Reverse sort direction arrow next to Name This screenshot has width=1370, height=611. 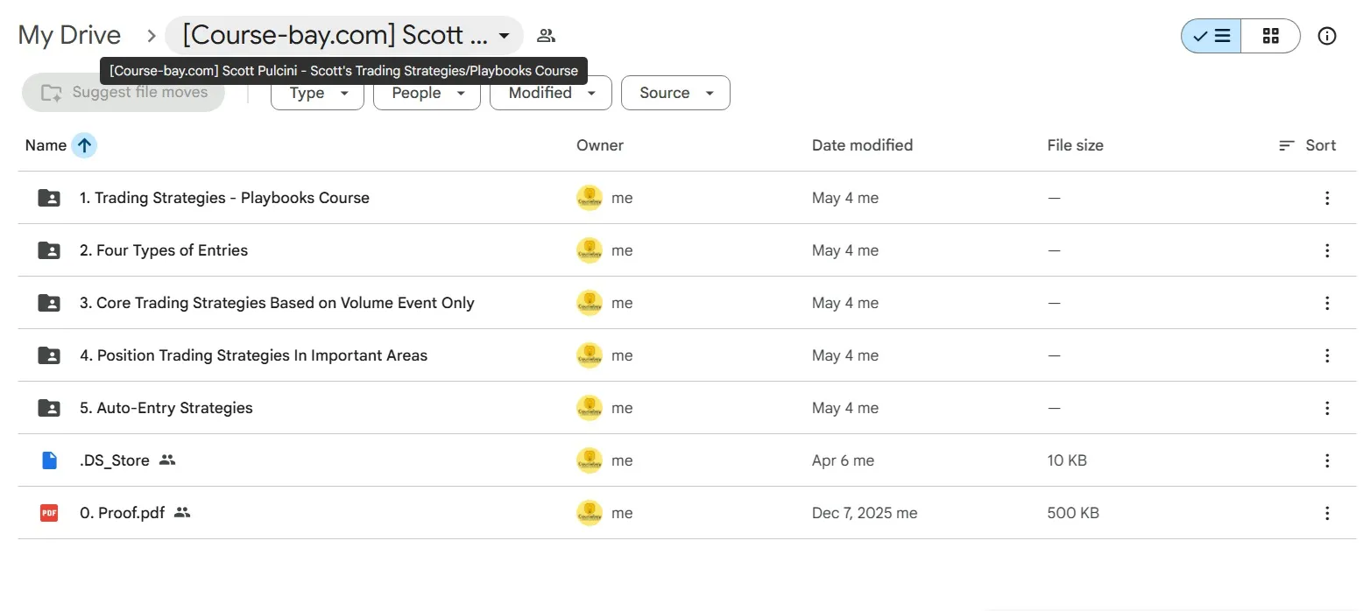click(x=84, y=145)
